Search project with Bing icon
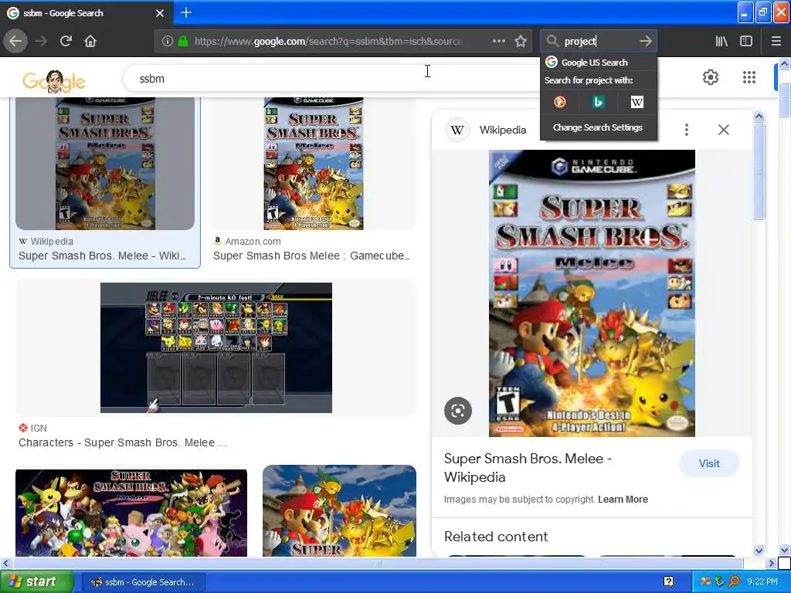791x593 pixels. pos(599,103)
